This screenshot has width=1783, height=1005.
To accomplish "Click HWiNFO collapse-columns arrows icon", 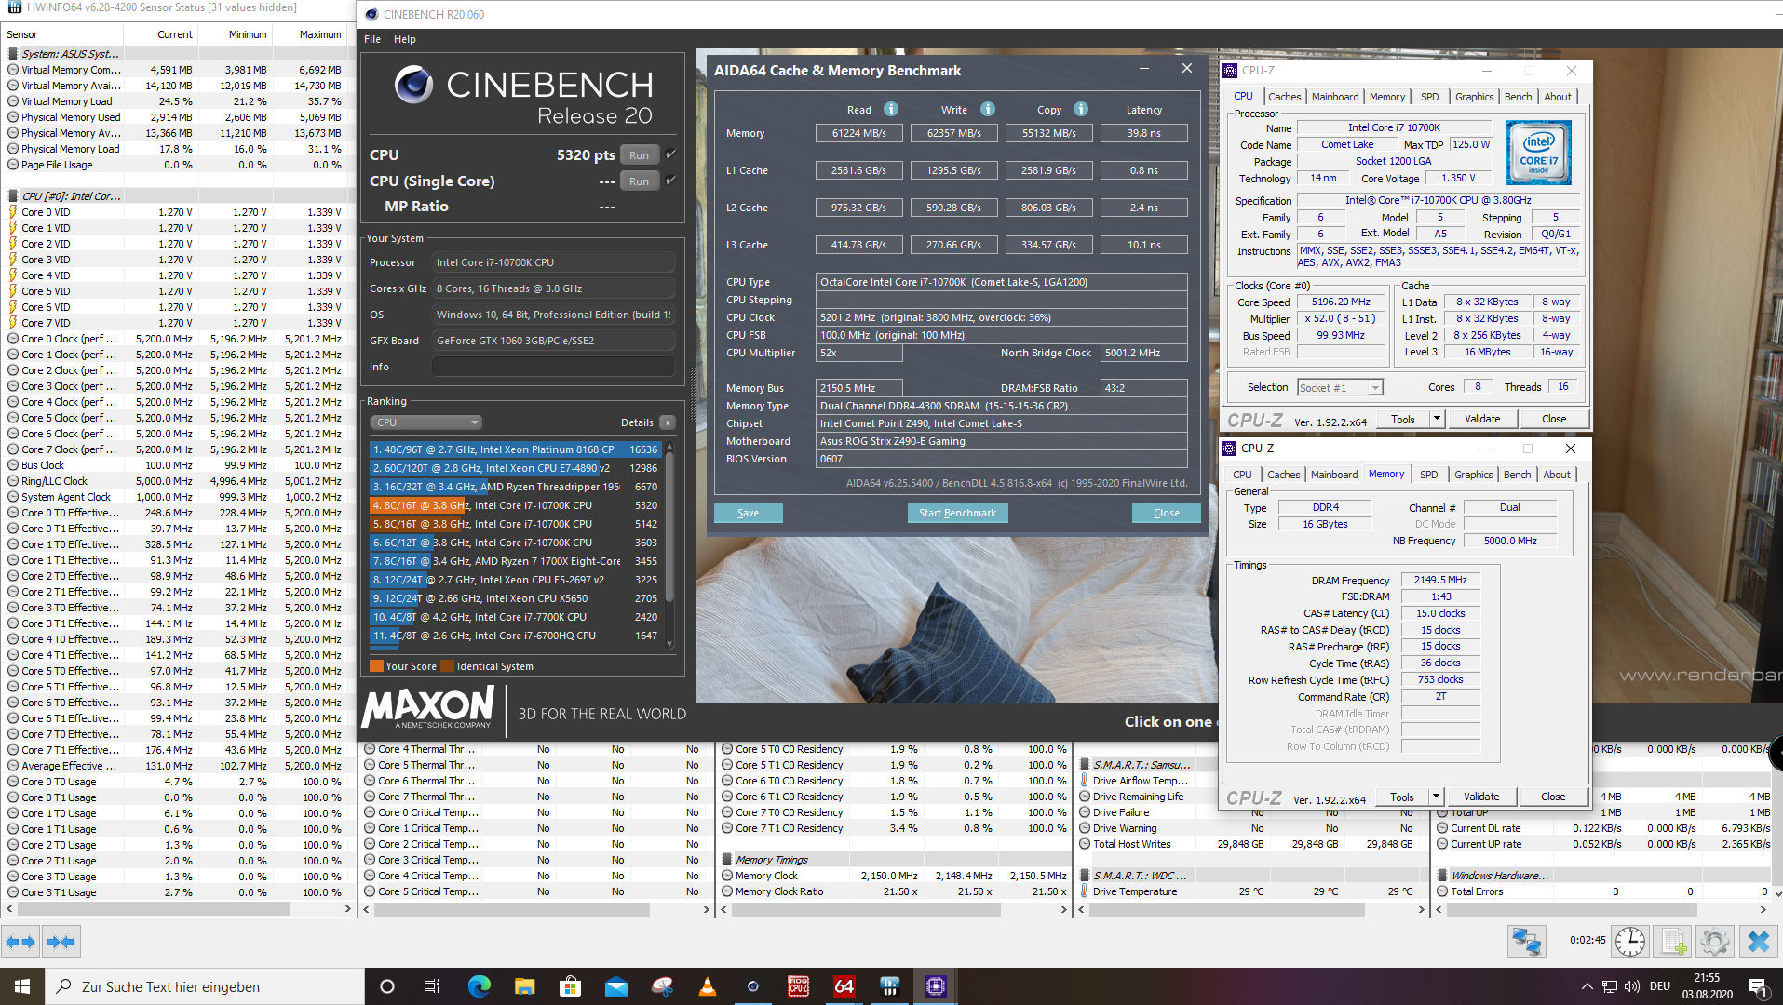I will click(x=61, y=942).
